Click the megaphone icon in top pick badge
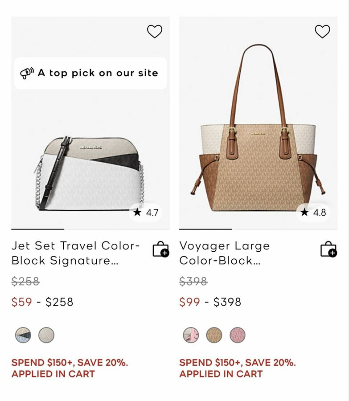The height and width of the screenshot is (401, 349). [27, 73]
